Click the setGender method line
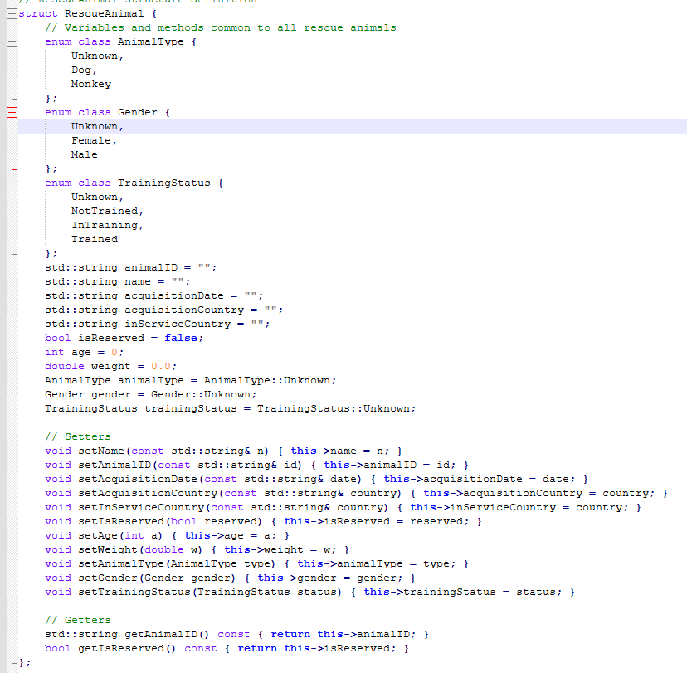687x673 pixels. (x=230, y=578)
